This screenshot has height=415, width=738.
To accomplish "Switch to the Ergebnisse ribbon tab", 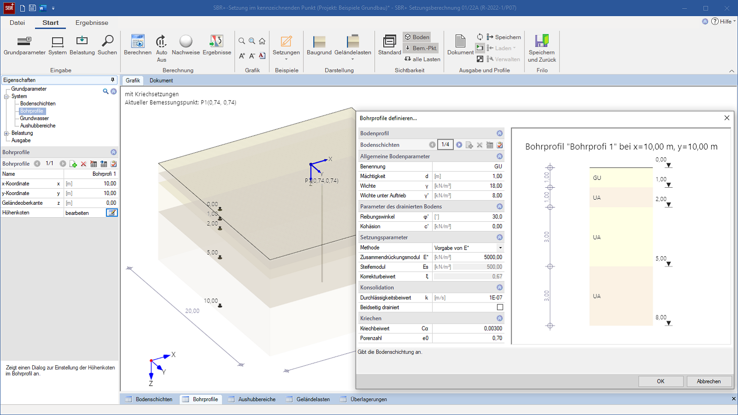I will 92,23.
